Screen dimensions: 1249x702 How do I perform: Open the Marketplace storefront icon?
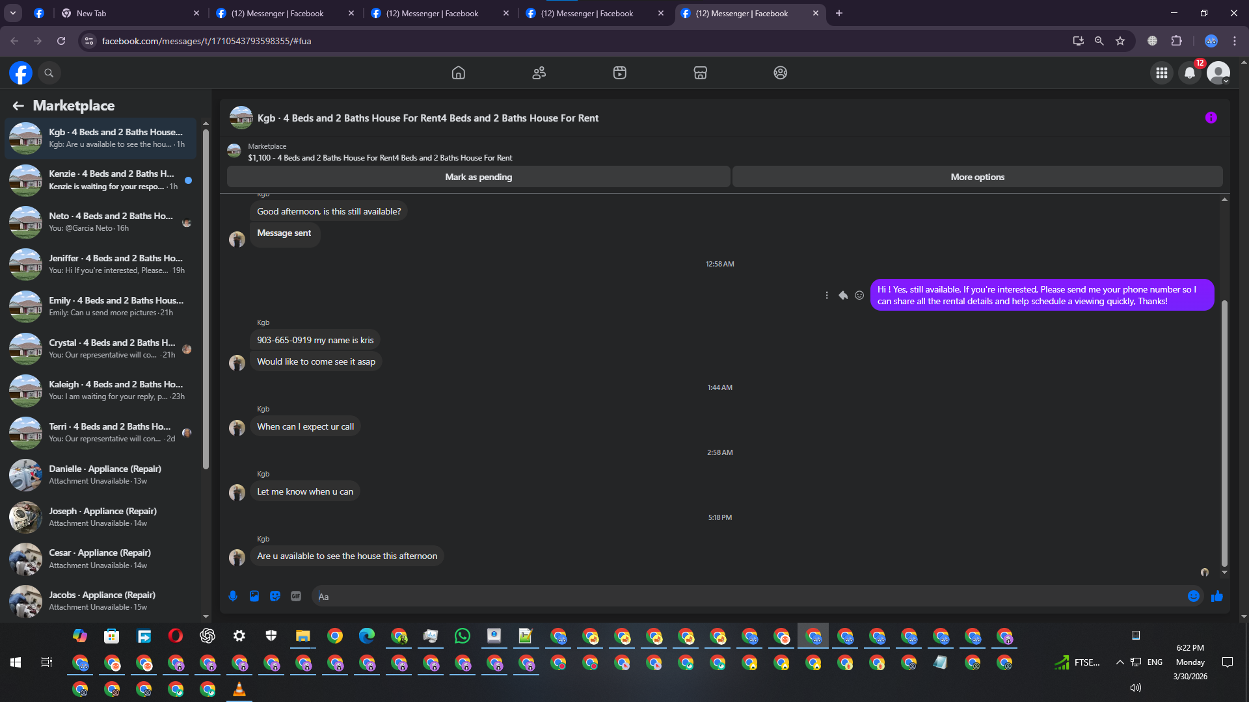point(700,73)
